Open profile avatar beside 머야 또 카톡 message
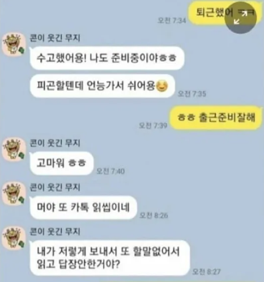This screenshot has width=264, height=282. (14, 193)
